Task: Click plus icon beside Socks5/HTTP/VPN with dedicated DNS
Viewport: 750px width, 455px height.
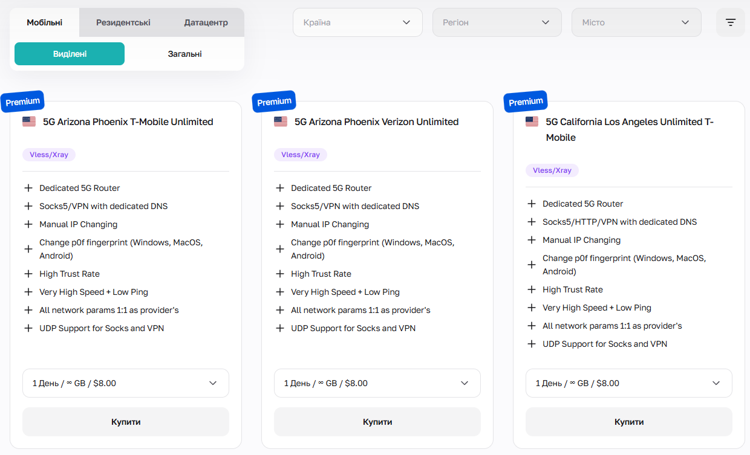Action: [x=531, y=222]
